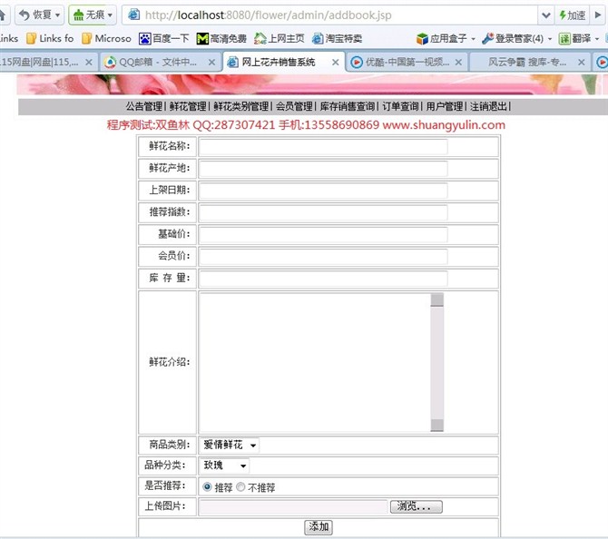Open the Links fo bookmark folder

[50, 38]
